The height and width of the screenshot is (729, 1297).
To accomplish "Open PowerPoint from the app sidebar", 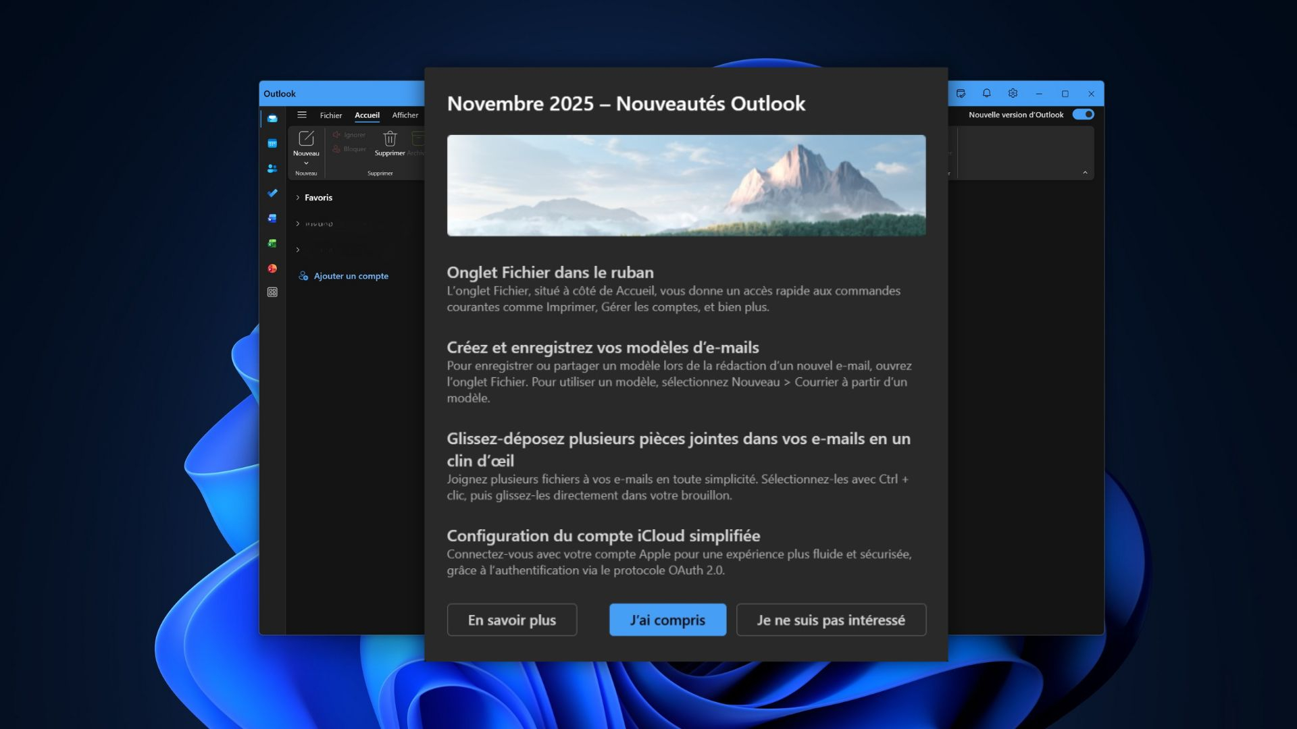I will [272, 268].
